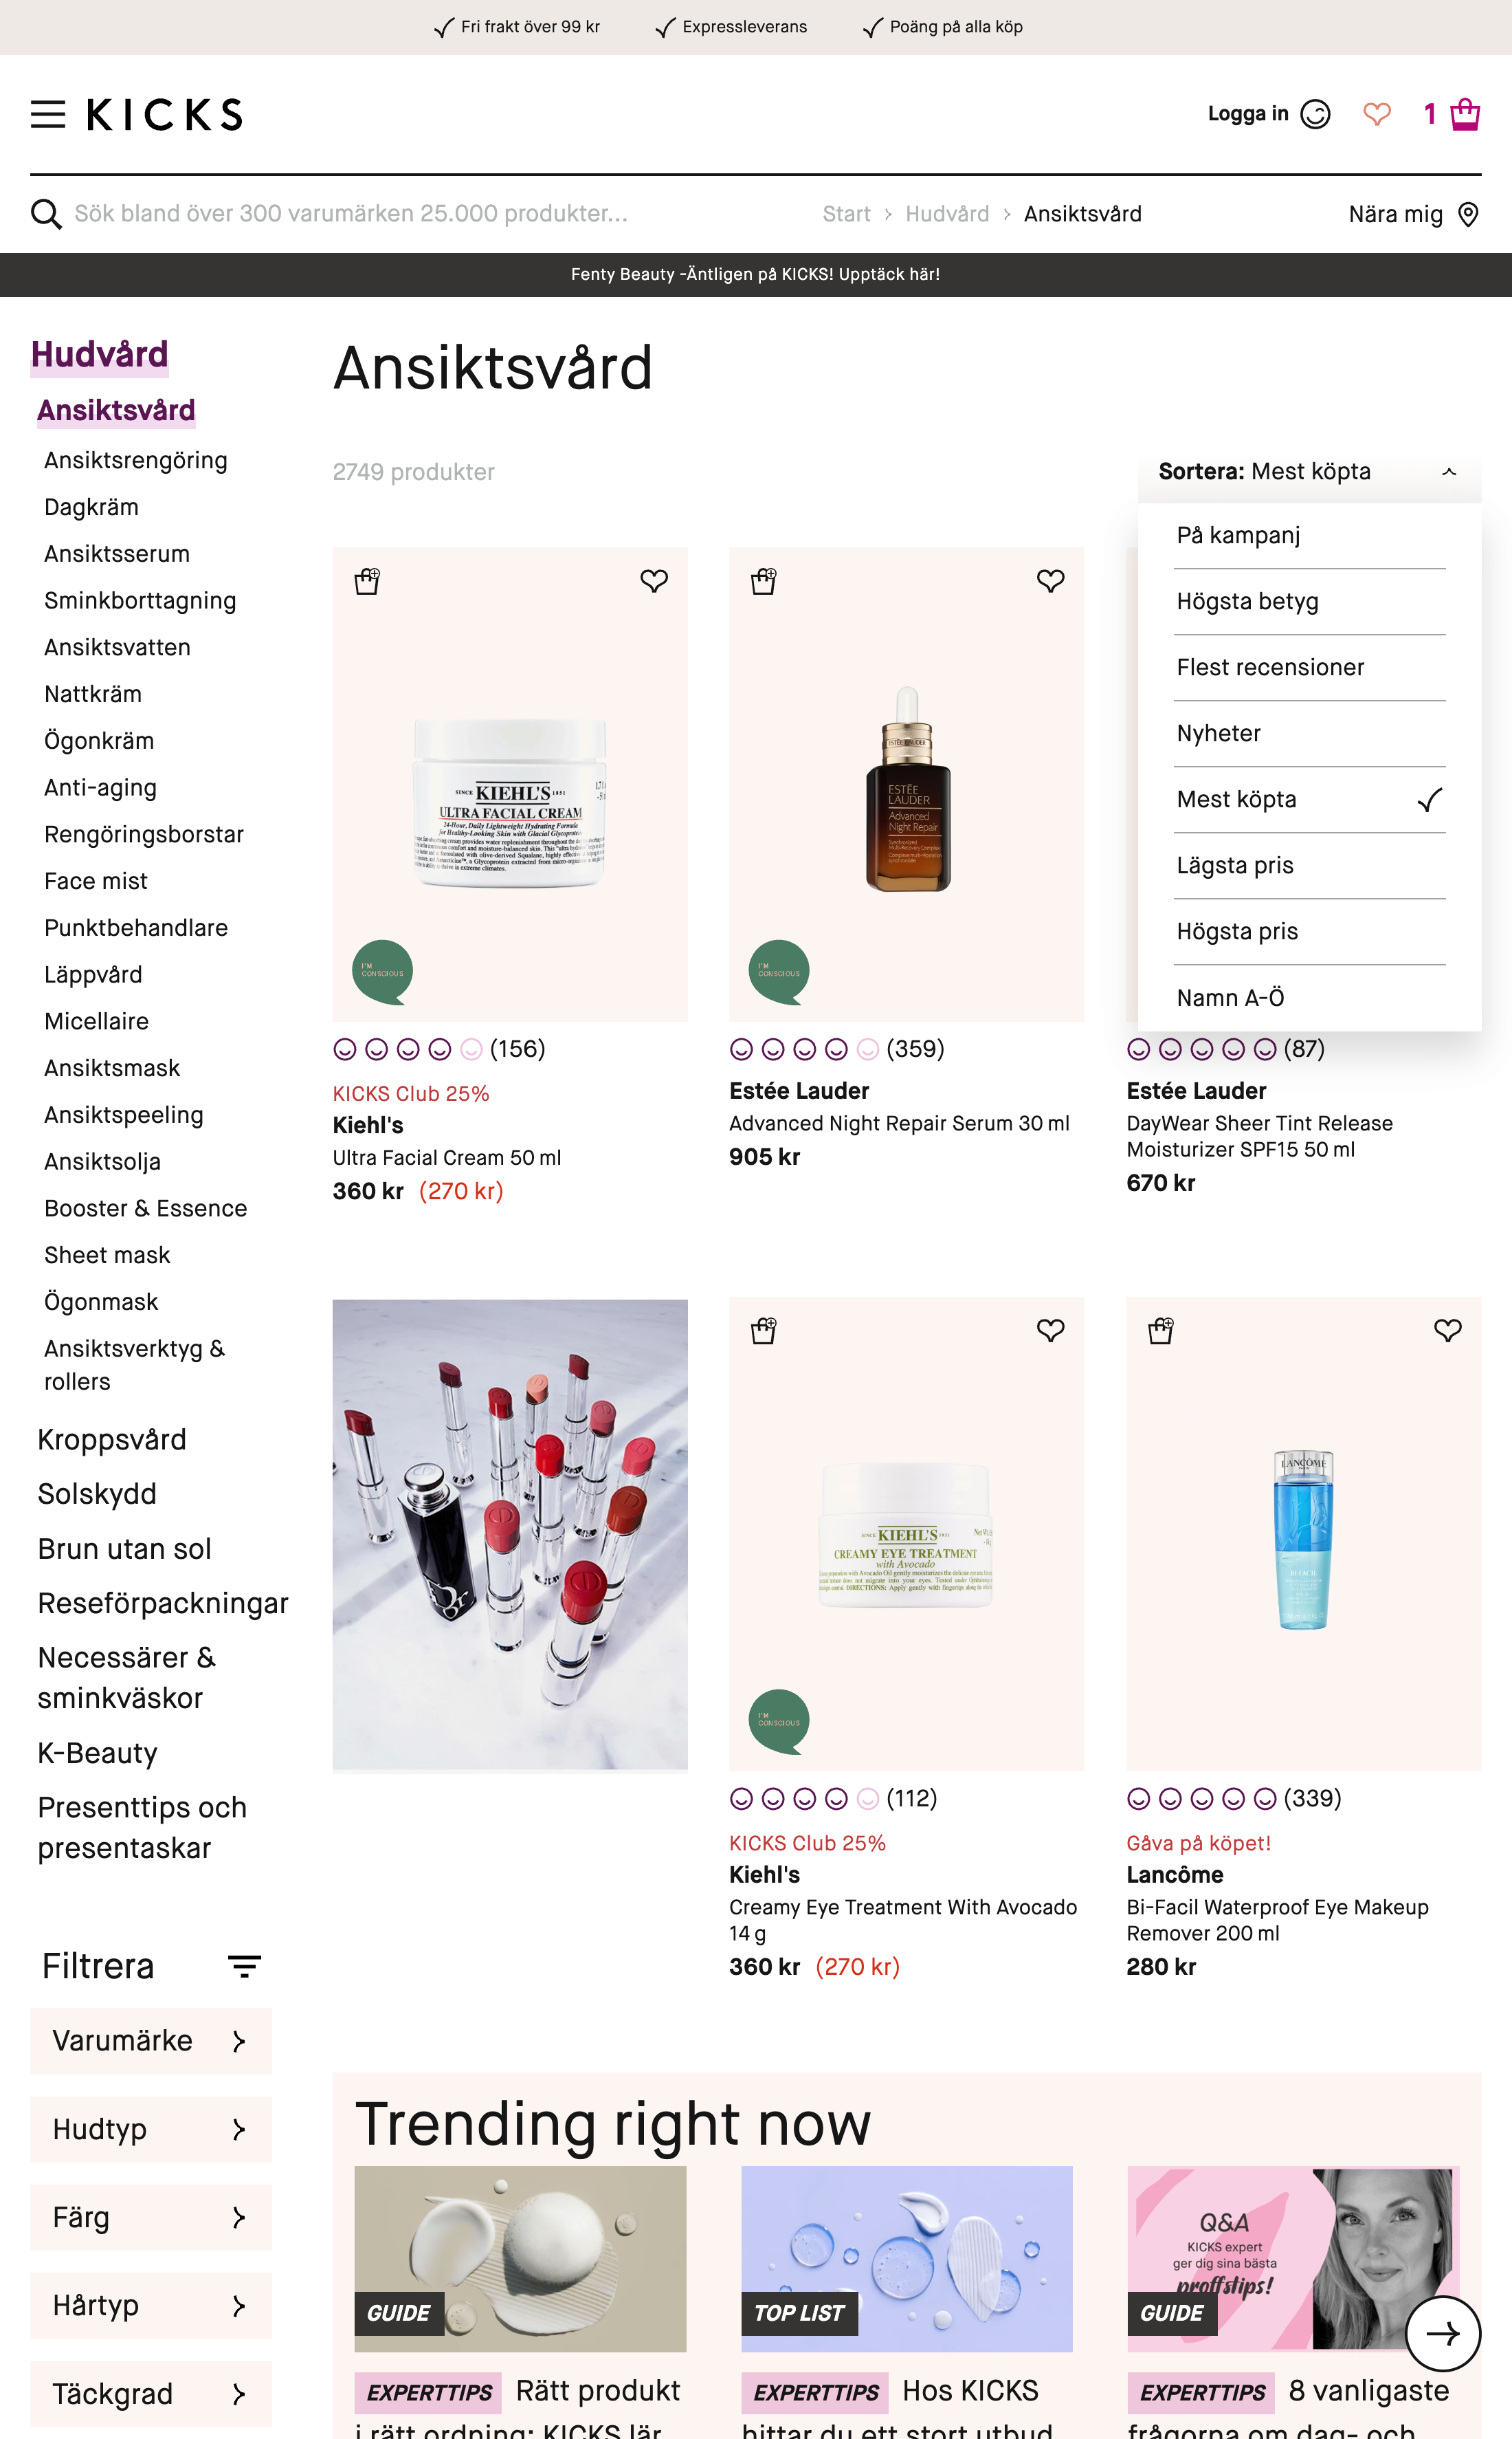Viewport: 1512px width, 2439px height.
Task: Favorite the Estée Lauder Night Repair Serum
Action: coord(1050,580)
